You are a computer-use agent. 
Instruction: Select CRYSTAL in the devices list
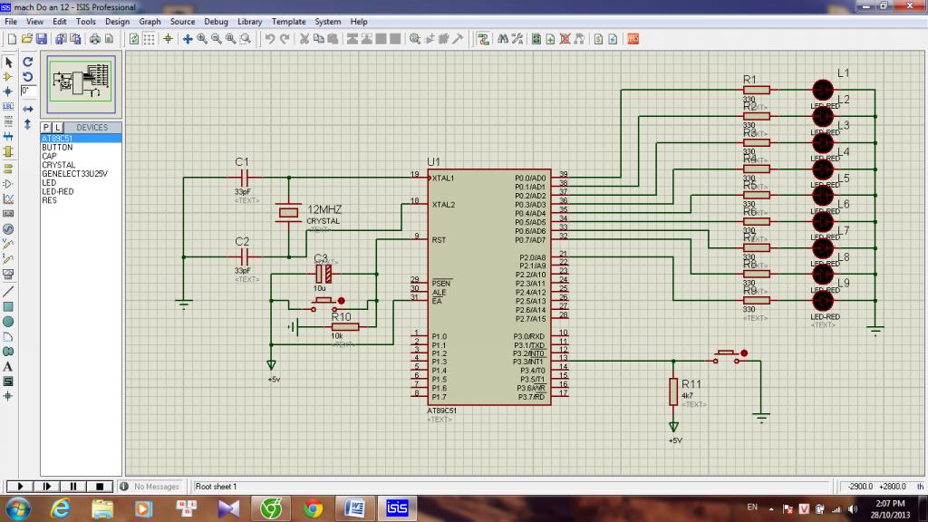[58, 165]
